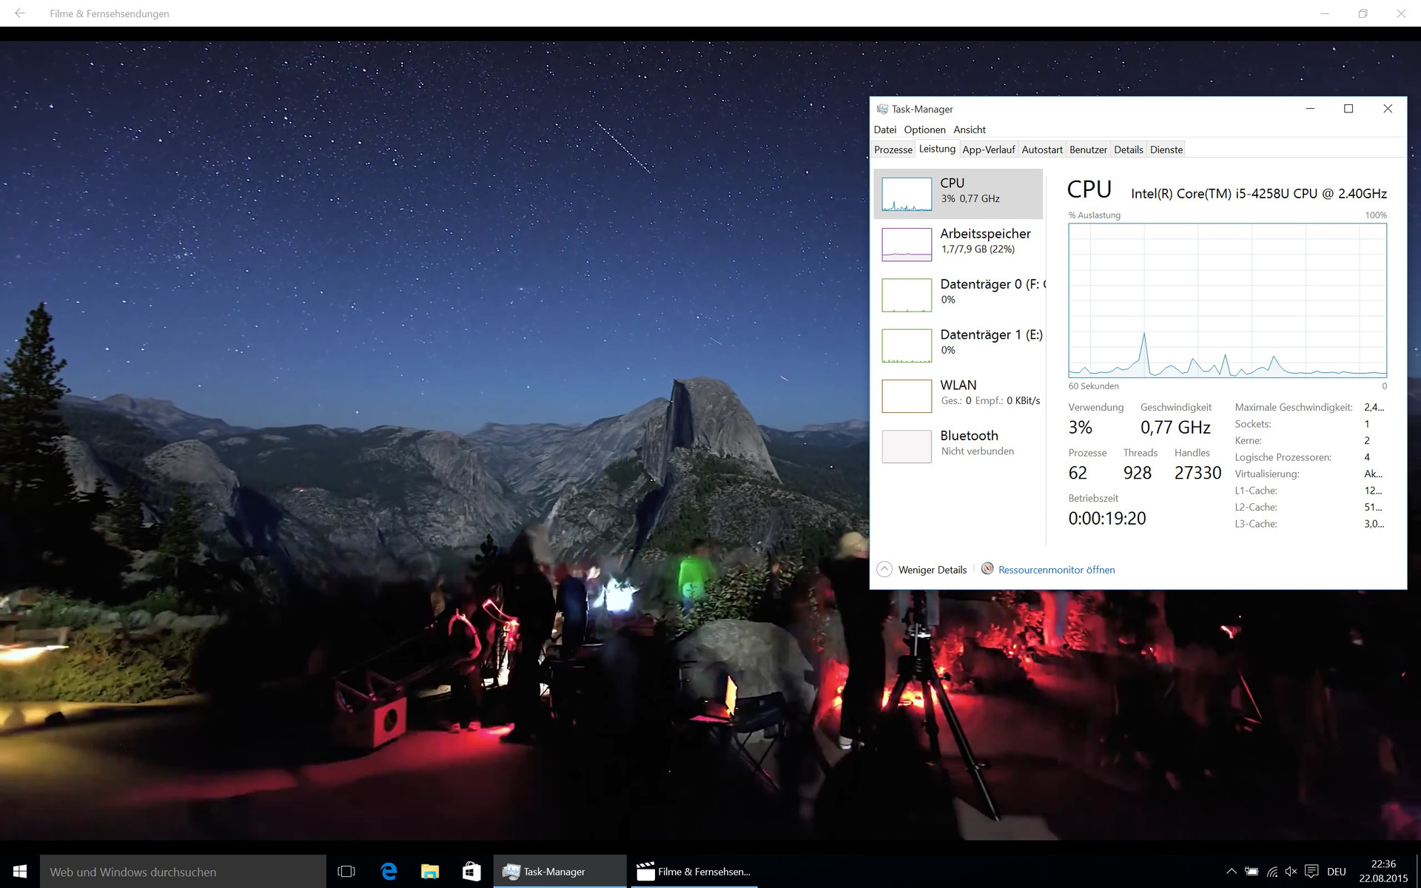Click the Start button on the taskbar
1421x888 pixels.
pos(20,872)
